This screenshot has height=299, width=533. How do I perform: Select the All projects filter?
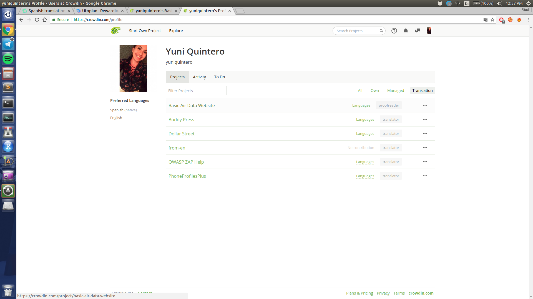[x=360, y=91]
